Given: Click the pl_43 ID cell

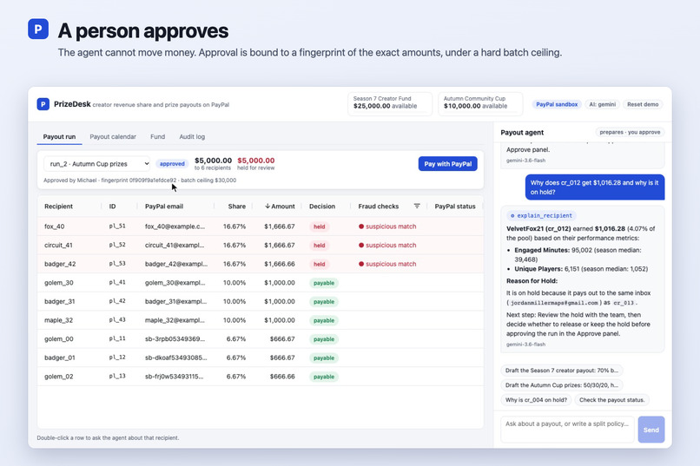Looking at the screenshot, I should point(117,319).
